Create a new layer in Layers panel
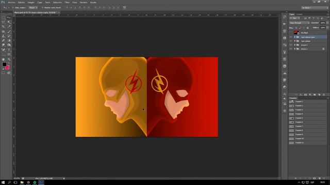This screenshot has height=185, width=330. (319, 95)
